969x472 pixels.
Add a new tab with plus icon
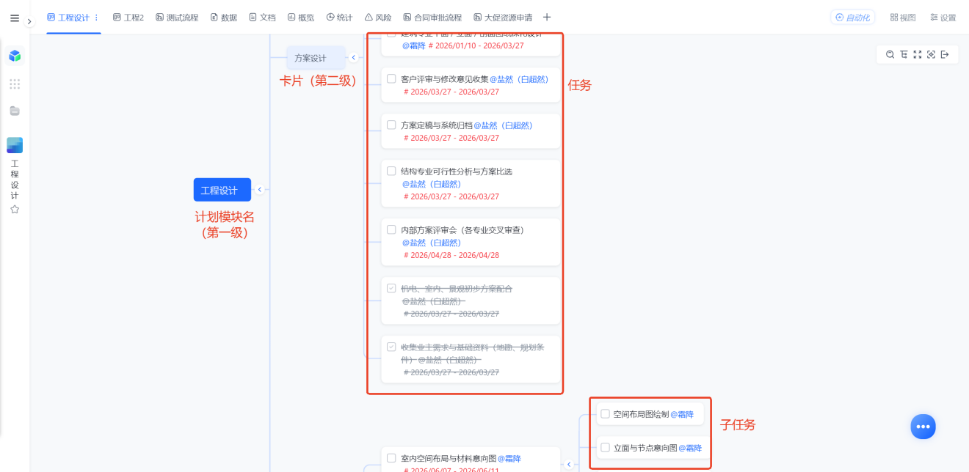pos(547,18)
